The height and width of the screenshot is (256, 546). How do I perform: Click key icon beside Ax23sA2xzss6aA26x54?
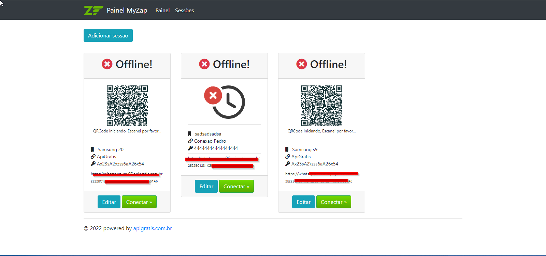(x=93, y=164)
